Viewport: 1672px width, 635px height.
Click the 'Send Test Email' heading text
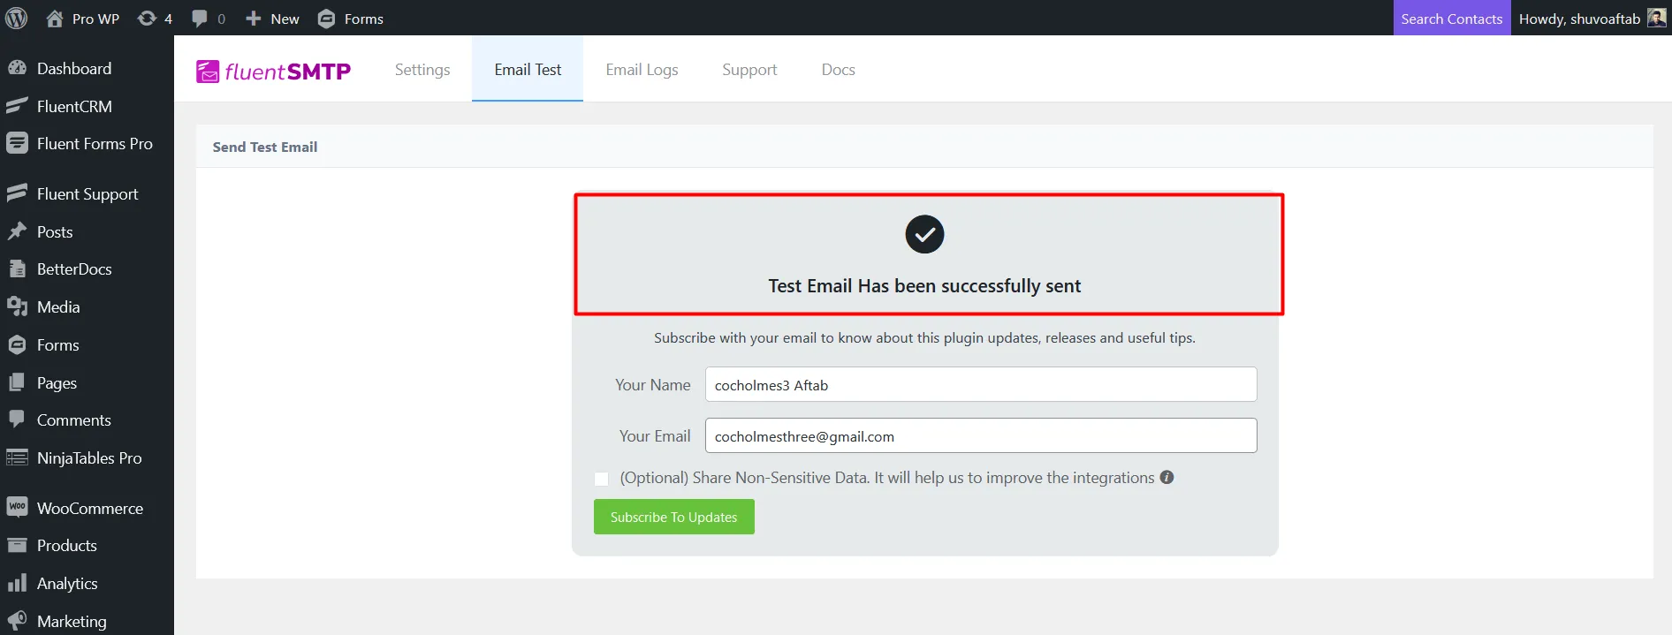click(265, 147)
